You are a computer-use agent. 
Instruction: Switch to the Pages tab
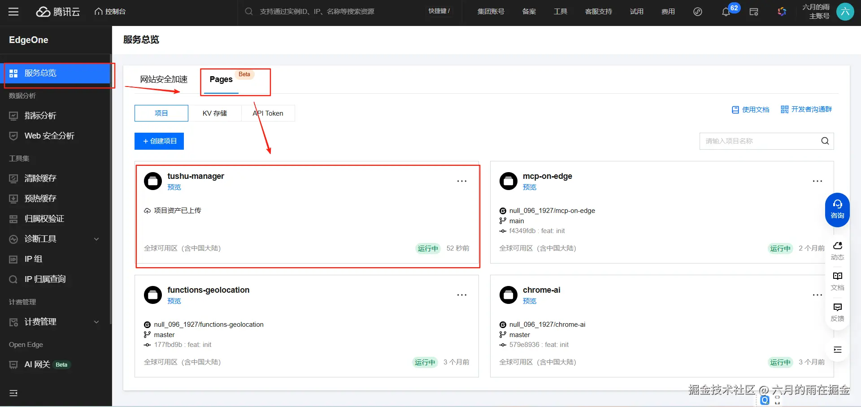coord(221,79)
